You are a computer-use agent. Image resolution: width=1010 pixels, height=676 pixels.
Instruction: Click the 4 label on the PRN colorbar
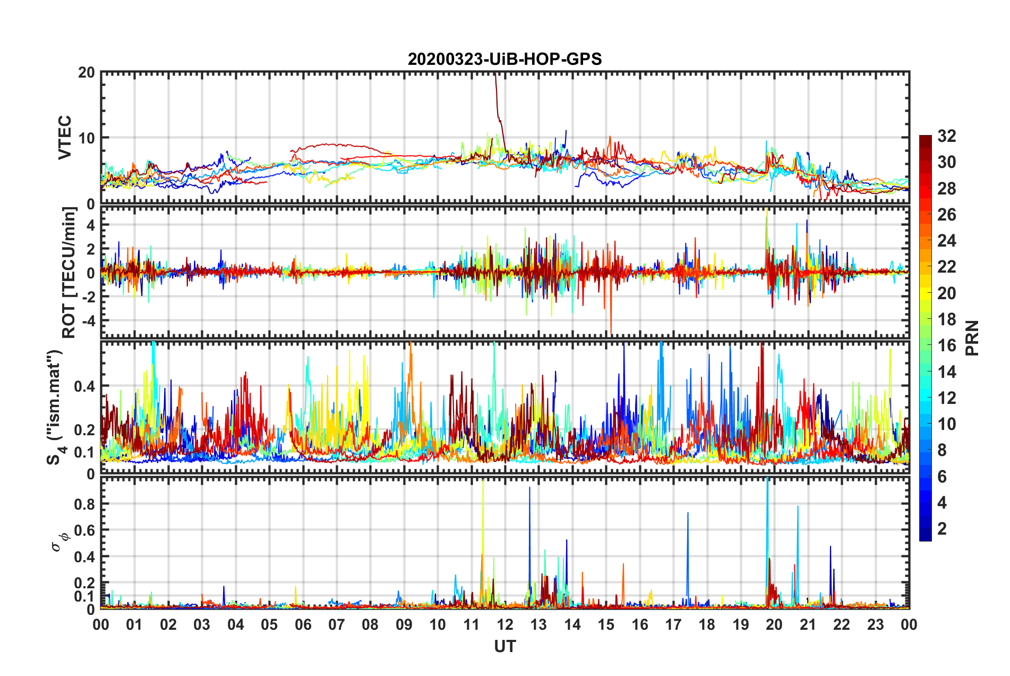[942, 503]
